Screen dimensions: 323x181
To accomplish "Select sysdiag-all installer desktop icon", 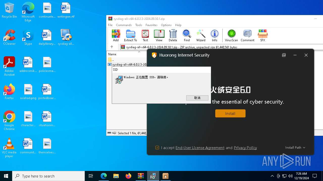I will pyautogui.click(x=66, y=37).
